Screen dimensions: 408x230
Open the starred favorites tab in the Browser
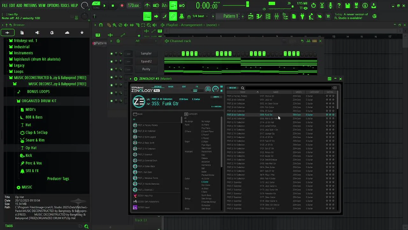(x=82, y=33)
